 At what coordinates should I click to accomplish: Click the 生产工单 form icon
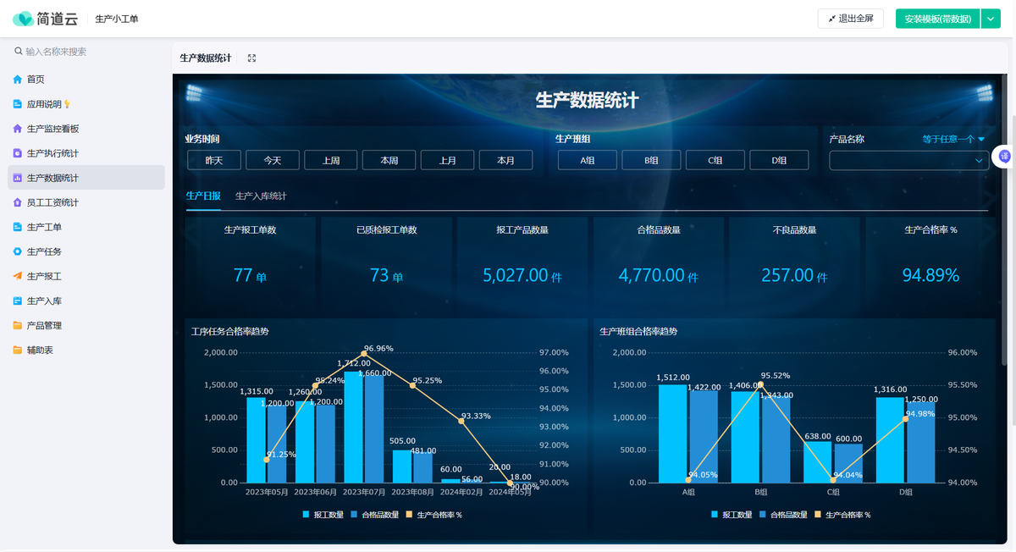point(18,227)
